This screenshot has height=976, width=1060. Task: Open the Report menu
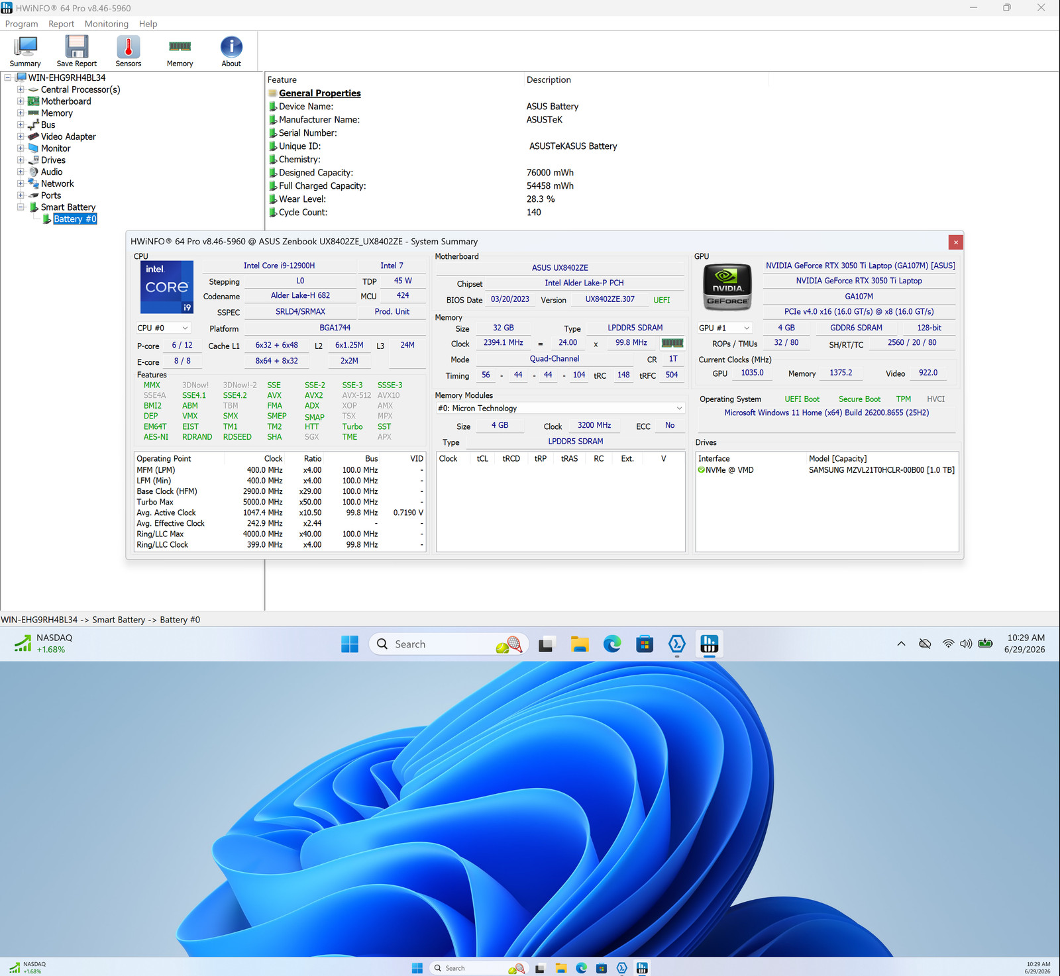(x=61, y=24)
